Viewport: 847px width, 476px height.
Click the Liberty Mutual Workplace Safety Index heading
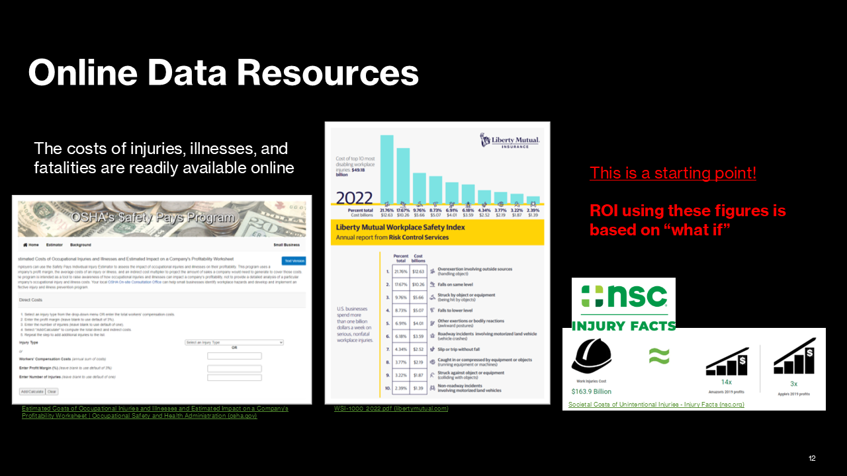pos(400,227)
